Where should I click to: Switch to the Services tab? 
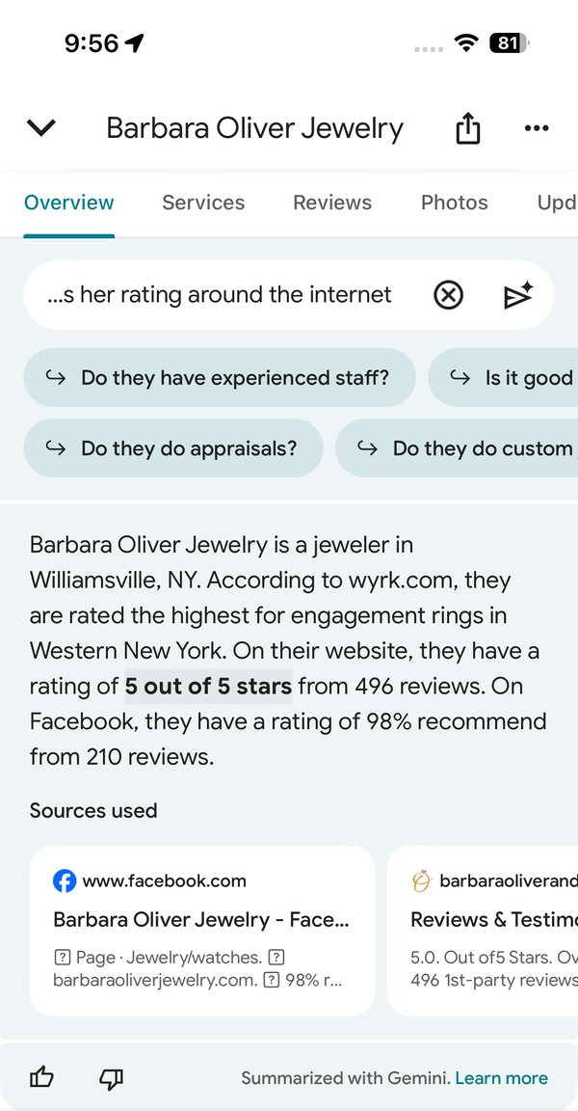click(x=203, y=203)
